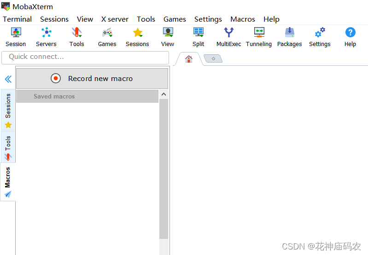
Task: Open the Tools menu
Action: 146,19
